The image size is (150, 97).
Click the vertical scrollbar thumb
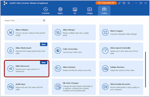(x=145, y=69)
